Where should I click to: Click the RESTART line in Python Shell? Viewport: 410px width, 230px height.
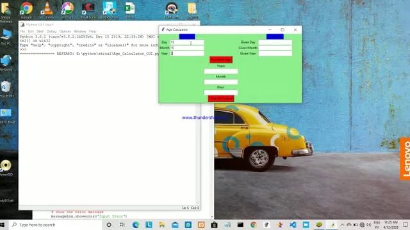click(89, 54)
